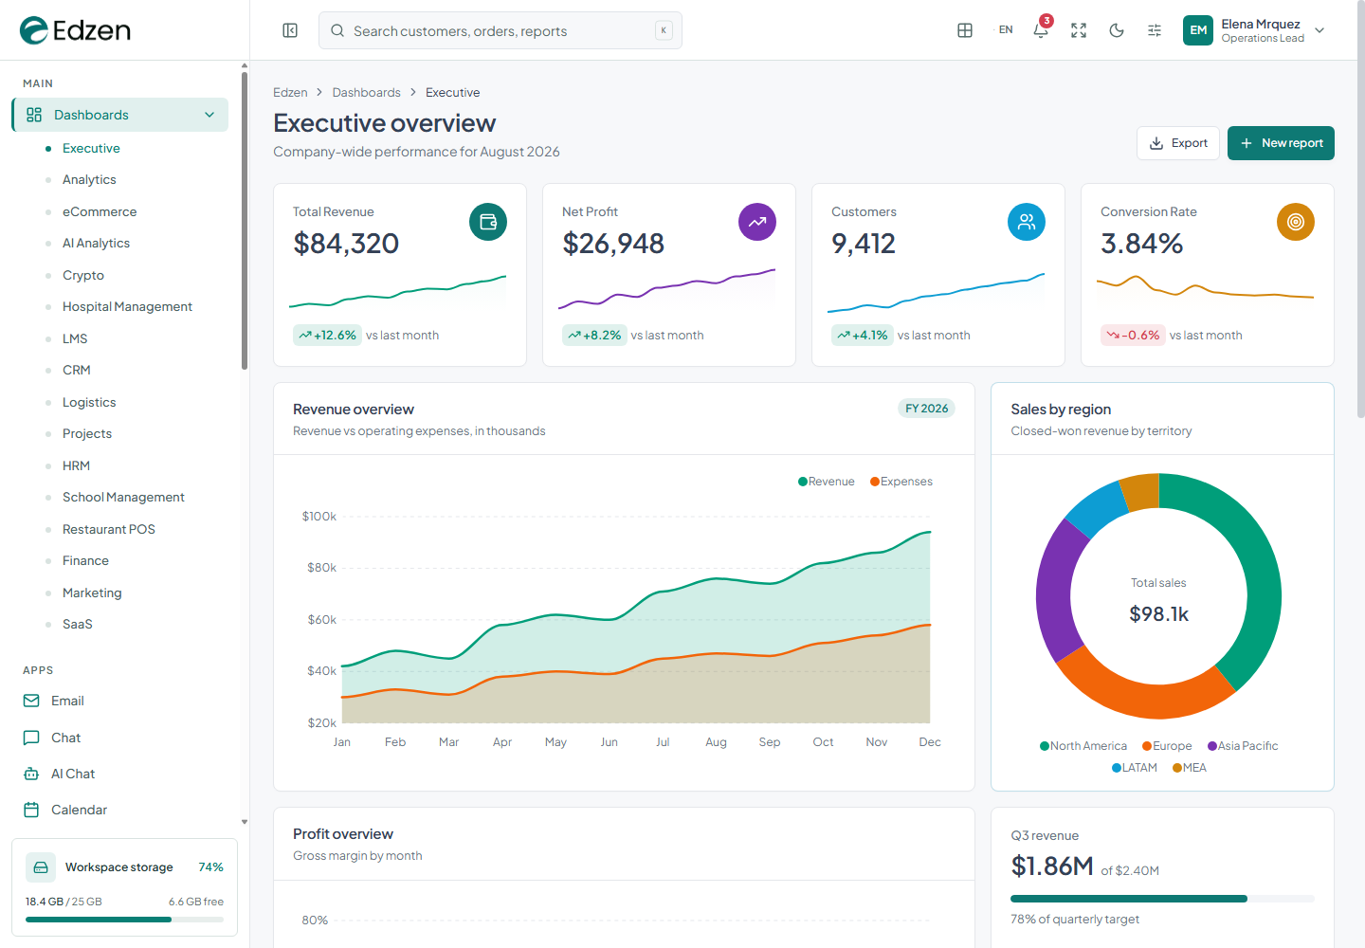This screenshot has width=1365, height=948.
Task: Create a New report
Action: tap(1281, 143)
